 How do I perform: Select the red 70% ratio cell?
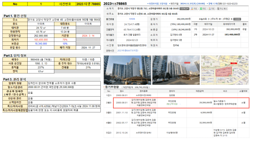point(65,40)
